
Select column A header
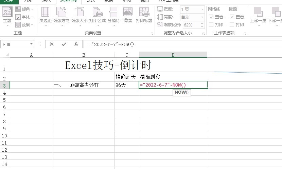tap(32, 55)
